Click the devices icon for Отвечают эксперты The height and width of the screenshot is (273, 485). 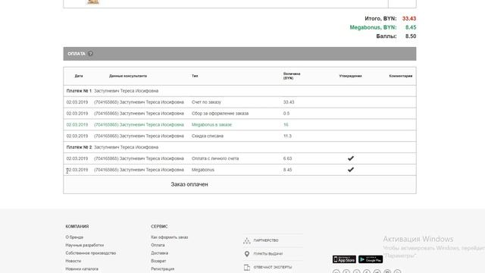click(x=247, y=267)
